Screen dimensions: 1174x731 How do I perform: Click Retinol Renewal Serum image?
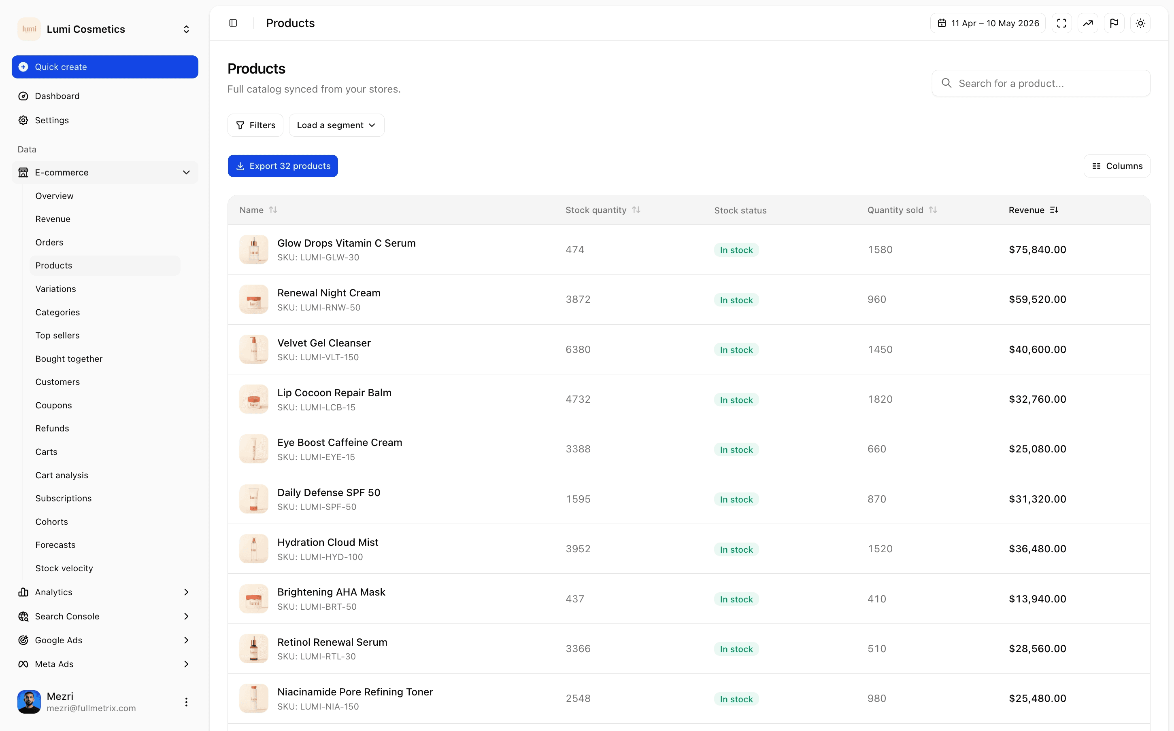point(253,649)
